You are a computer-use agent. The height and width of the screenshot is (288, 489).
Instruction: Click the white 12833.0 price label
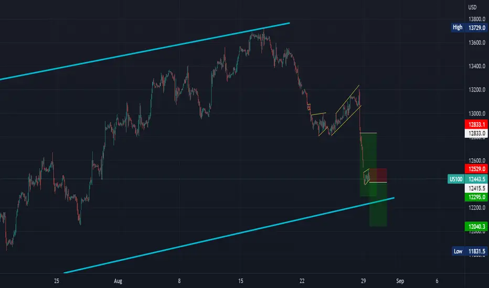(476, 133)
